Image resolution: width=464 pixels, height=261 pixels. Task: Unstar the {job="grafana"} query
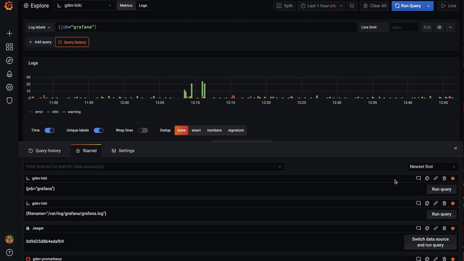pos(453,178)
